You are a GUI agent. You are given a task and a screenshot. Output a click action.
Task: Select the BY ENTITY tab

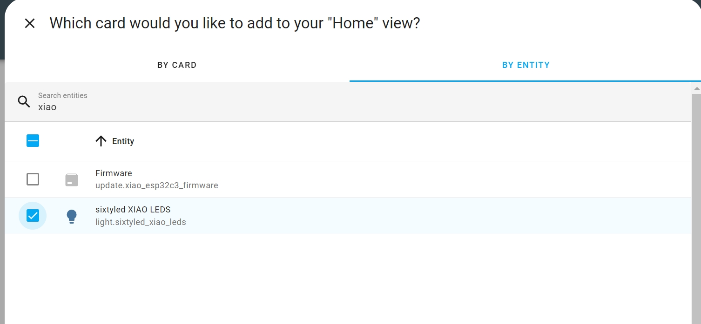[526, 65]
